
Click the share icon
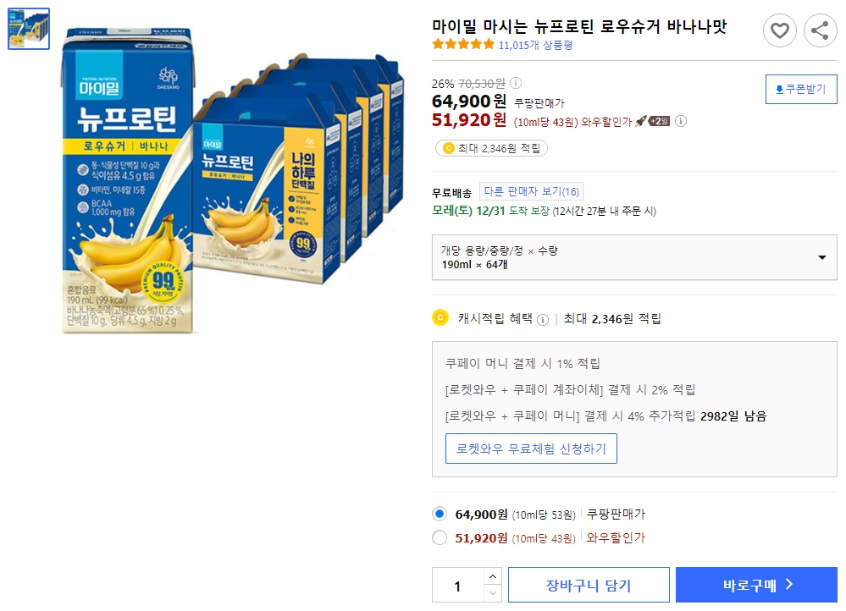click(x=819, y=30)
